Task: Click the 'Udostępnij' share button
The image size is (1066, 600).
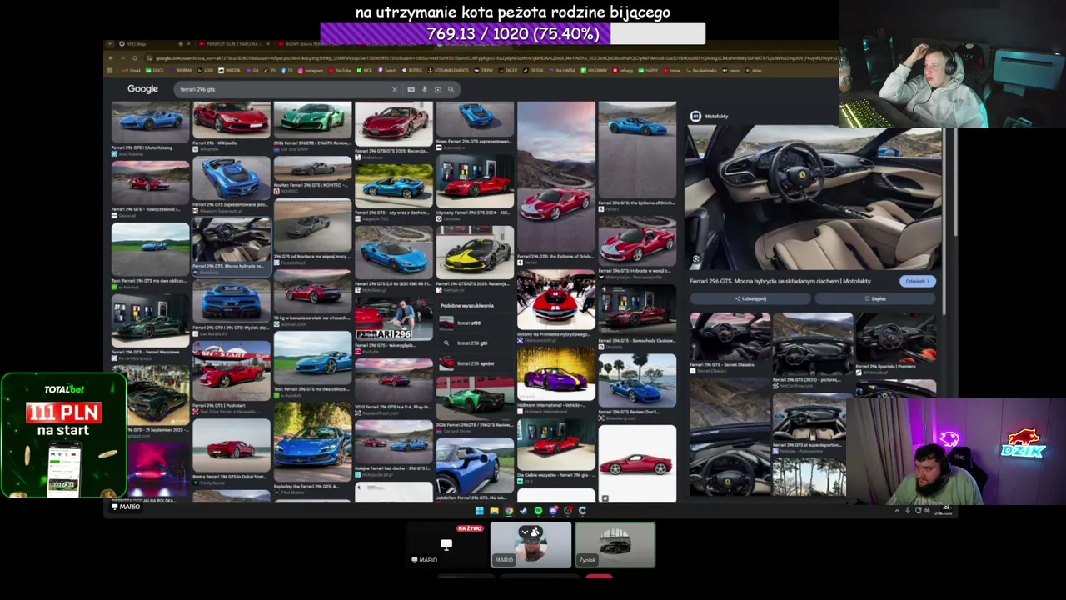Action: coord(751,298)
